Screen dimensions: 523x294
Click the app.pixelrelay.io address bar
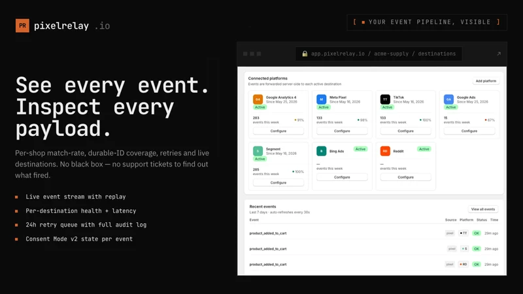(379, 54)
